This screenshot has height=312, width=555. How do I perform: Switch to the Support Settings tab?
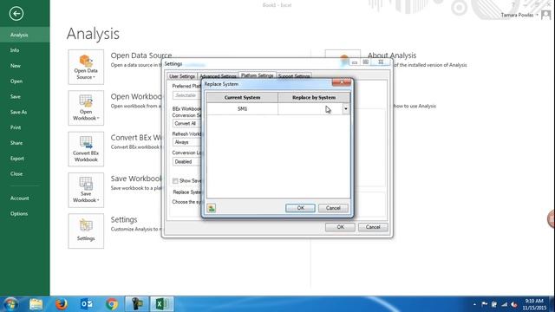[294, 76]
